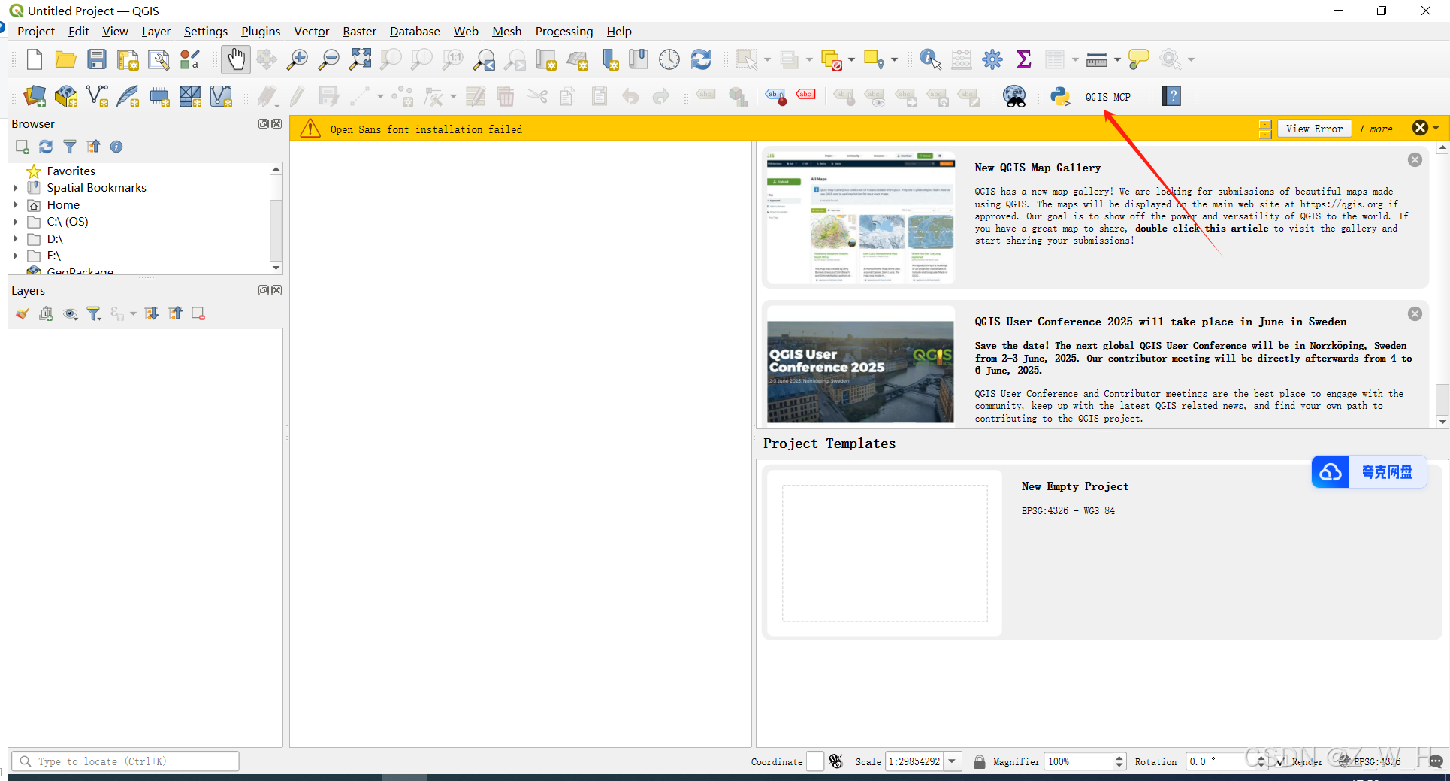The width and height of the screenshot is (1450, 781).
Task: Open Statistical Summary sigma icon
Action: click(x=1023, y=59)
